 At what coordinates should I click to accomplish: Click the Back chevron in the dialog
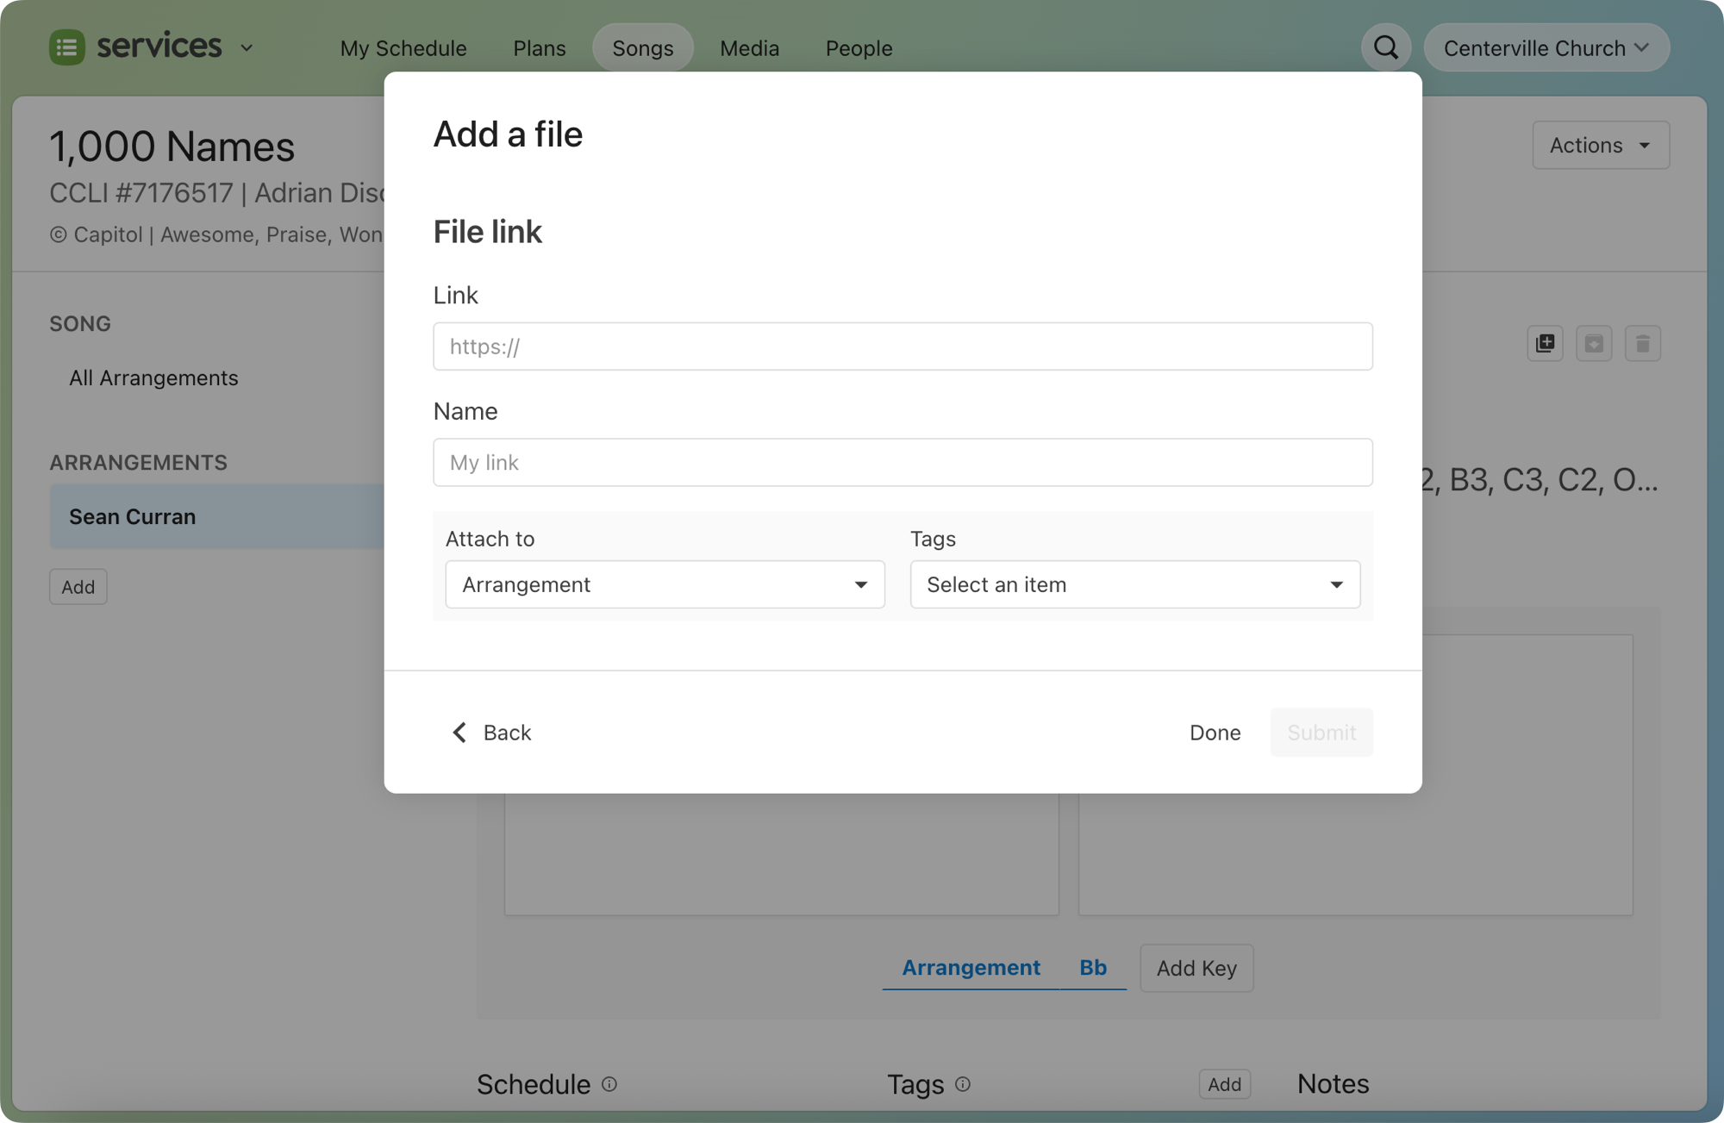(459, 732)
